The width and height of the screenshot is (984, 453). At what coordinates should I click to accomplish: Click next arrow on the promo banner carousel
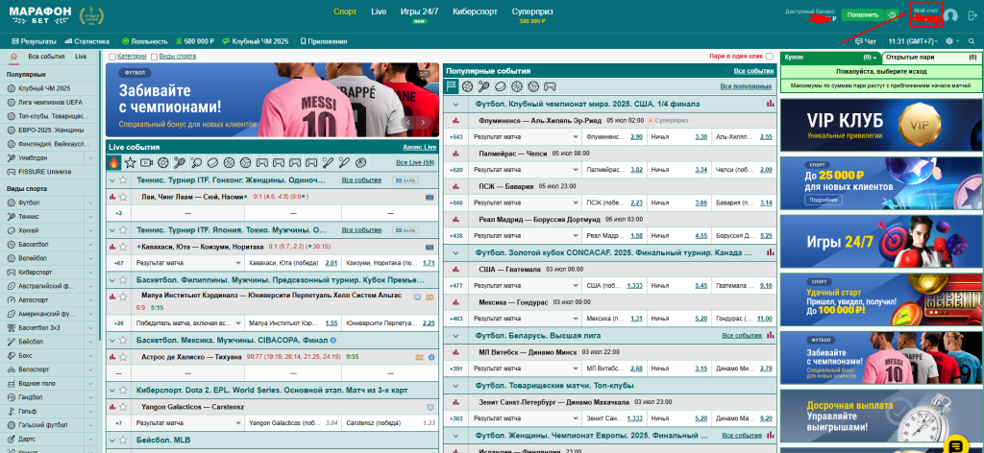tap(424, 122)
